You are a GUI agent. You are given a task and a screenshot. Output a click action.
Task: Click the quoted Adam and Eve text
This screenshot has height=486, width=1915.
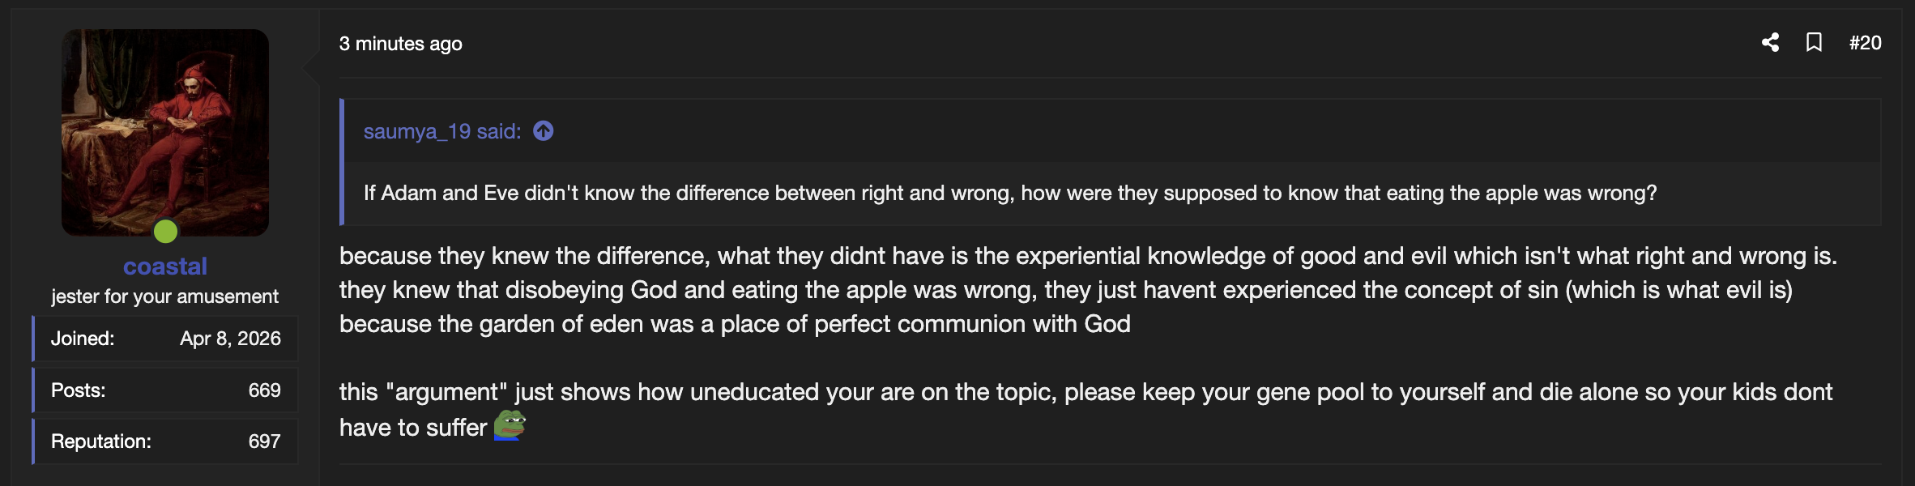click(1009, 193)
